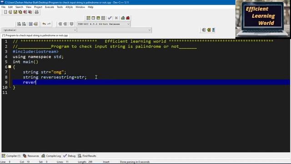The height and width of the screenshot is (164, 291).
Task: Click the Print toolbar icon
Action: [36, 12]
